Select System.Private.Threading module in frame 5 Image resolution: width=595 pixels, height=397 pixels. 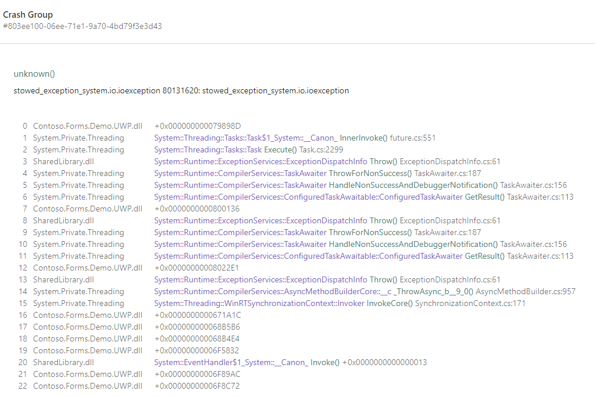click(79, 185)
